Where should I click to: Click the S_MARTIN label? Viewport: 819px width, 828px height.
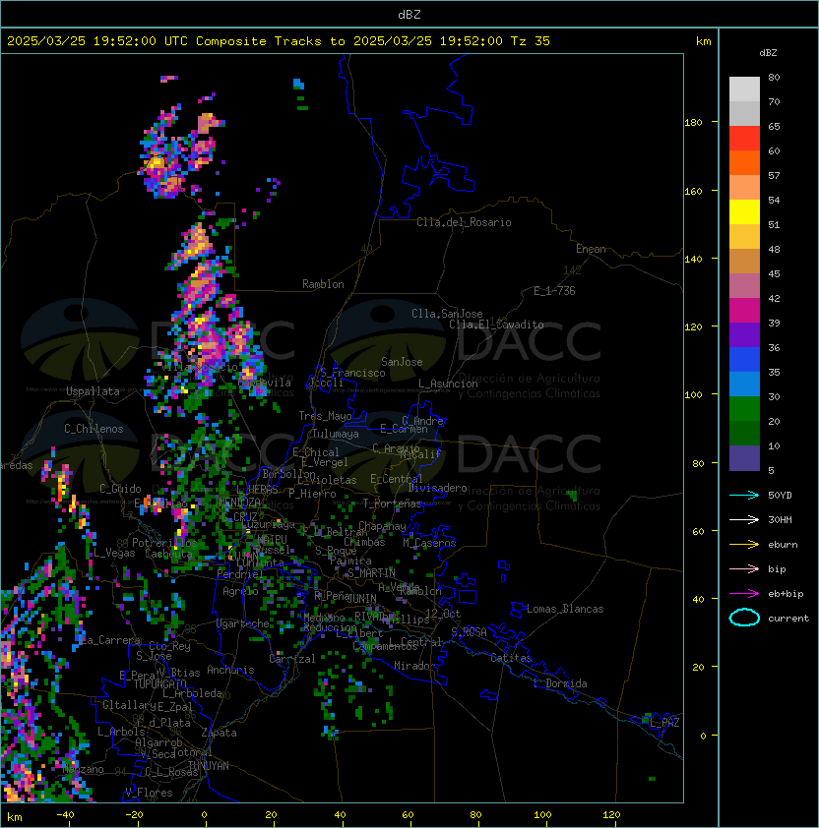(x=371, y=573)
